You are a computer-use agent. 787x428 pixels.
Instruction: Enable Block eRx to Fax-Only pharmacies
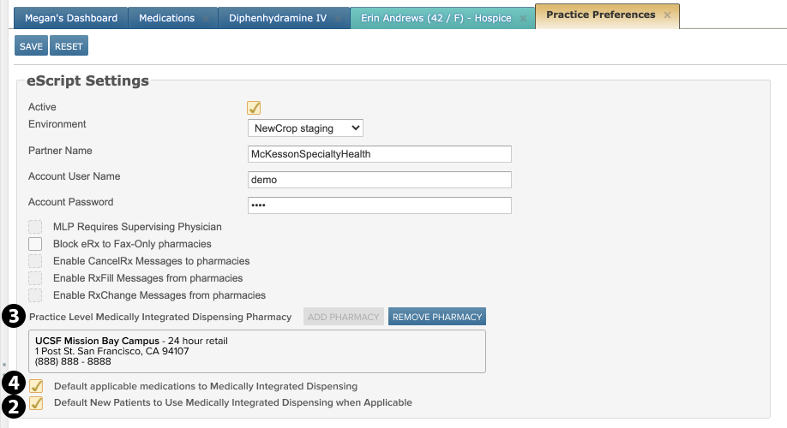point(35,244)
